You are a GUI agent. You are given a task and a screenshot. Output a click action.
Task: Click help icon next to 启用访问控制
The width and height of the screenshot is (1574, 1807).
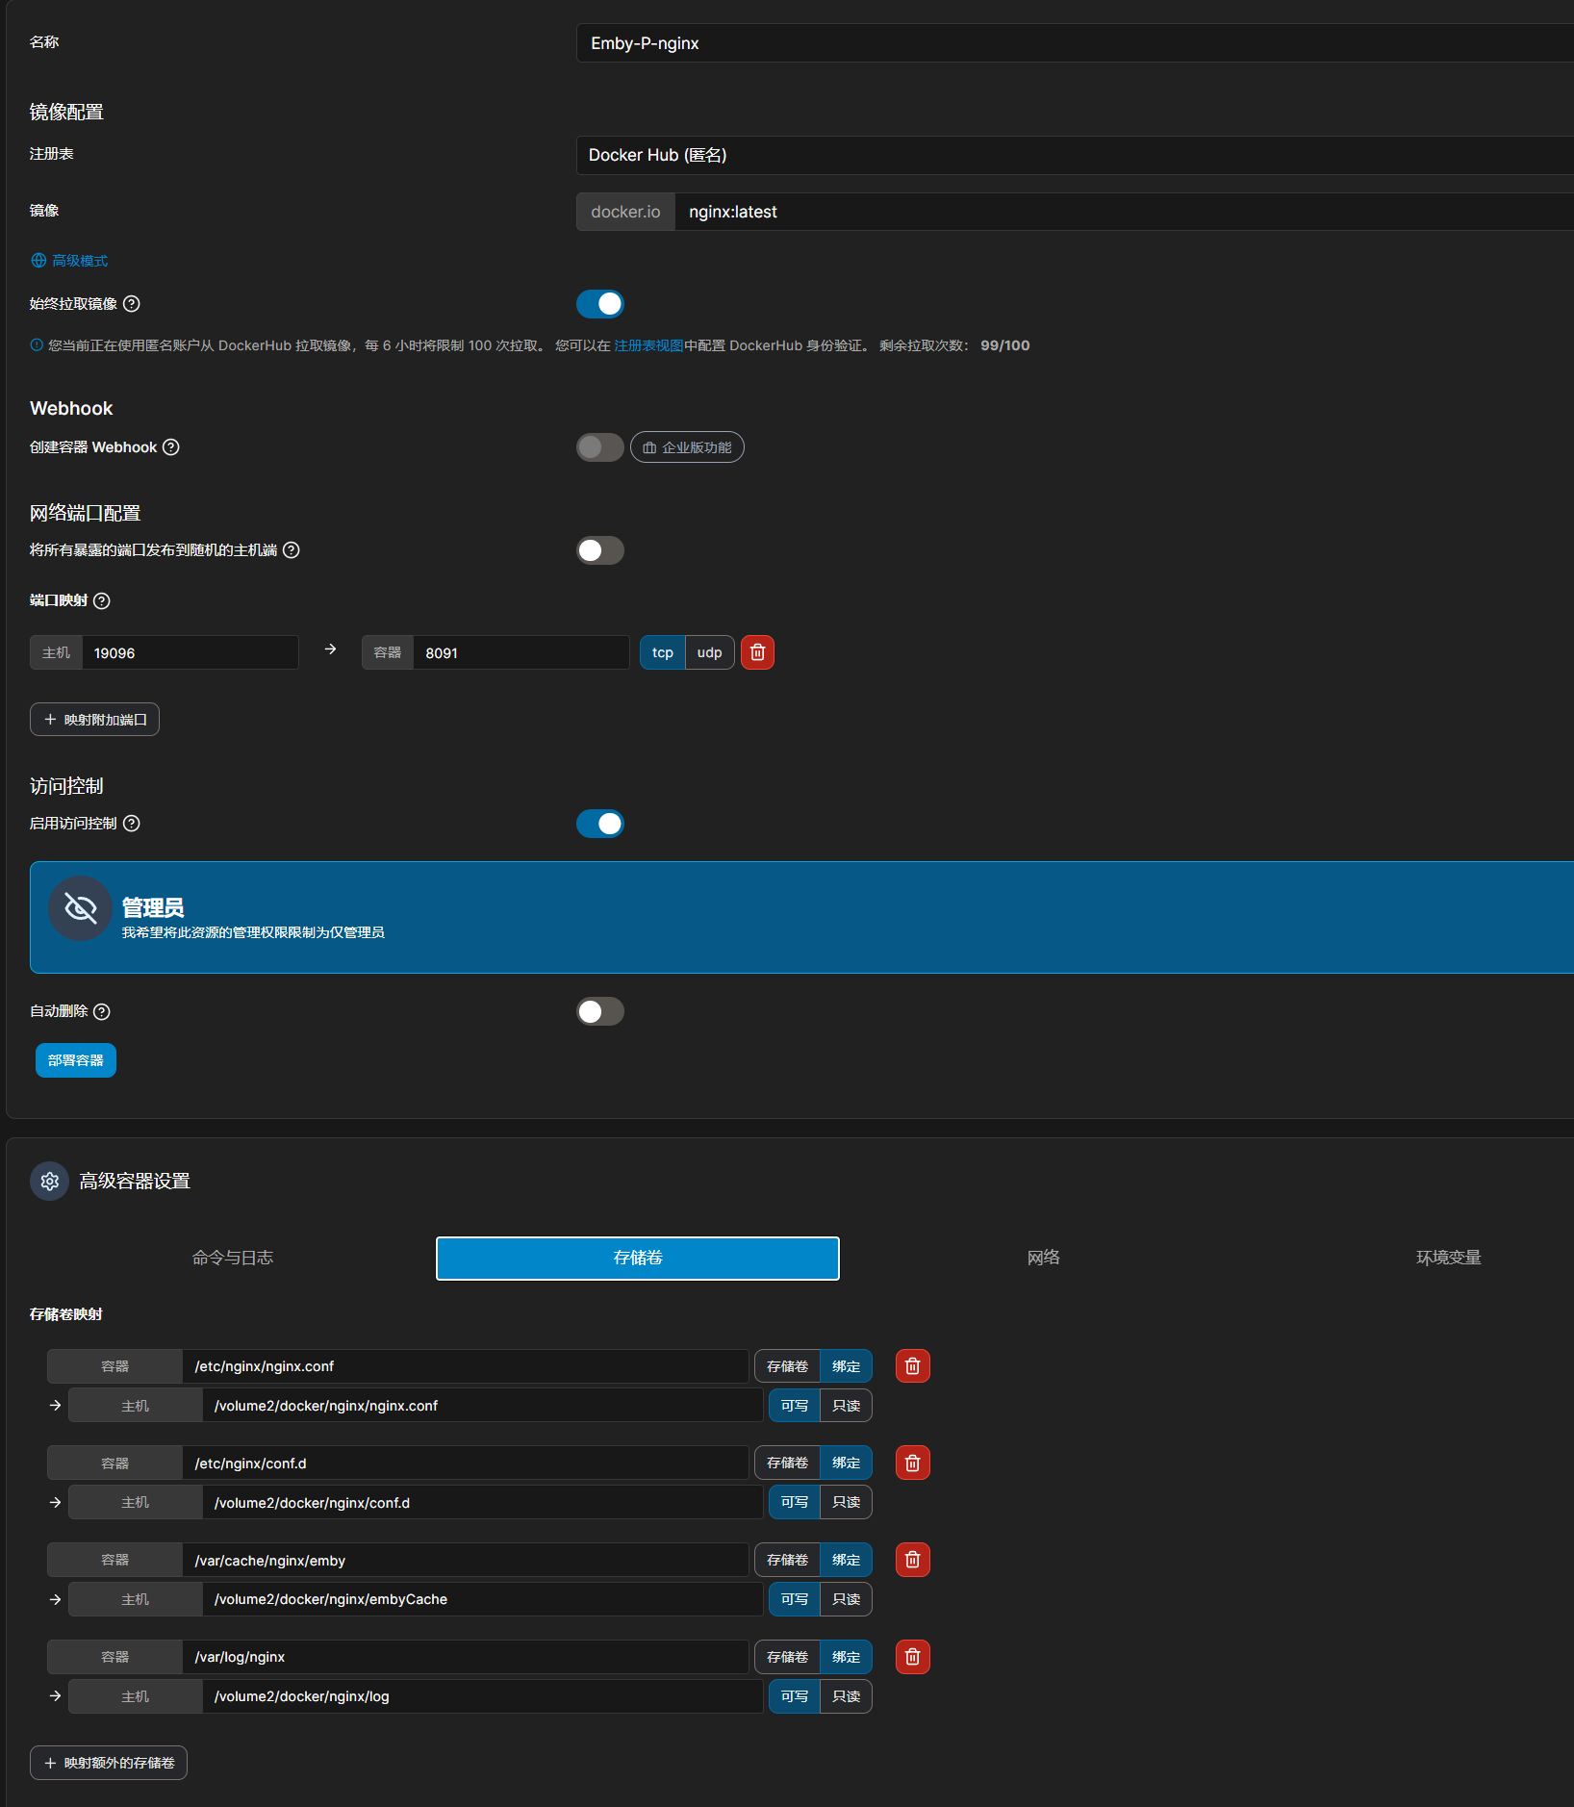pos(132,824)
